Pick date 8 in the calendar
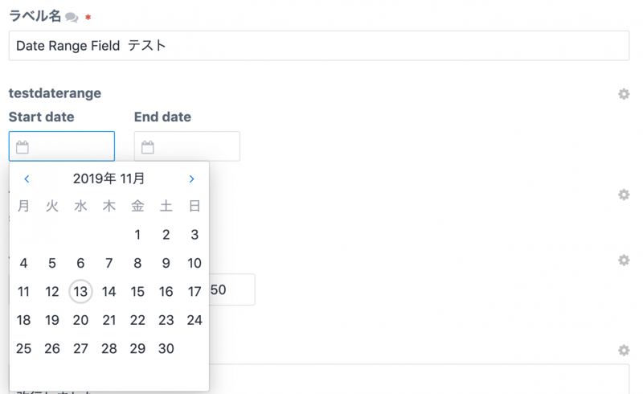The image size is (643, 394). point(137,263)
